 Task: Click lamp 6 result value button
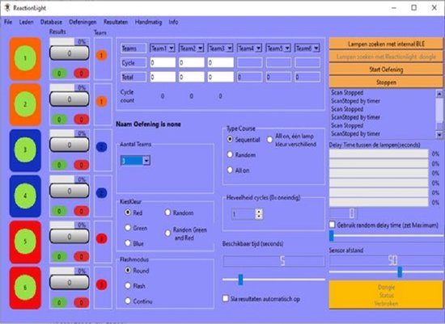pyautogui.click(x=70, y=282)
